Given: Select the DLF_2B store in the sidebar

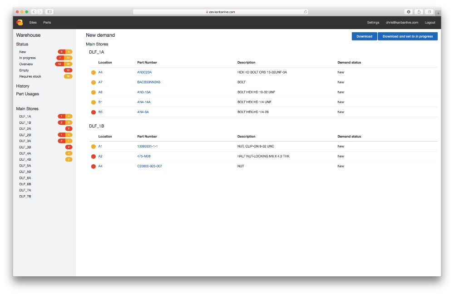Looking at the screenshot, I should pos(25,135).
